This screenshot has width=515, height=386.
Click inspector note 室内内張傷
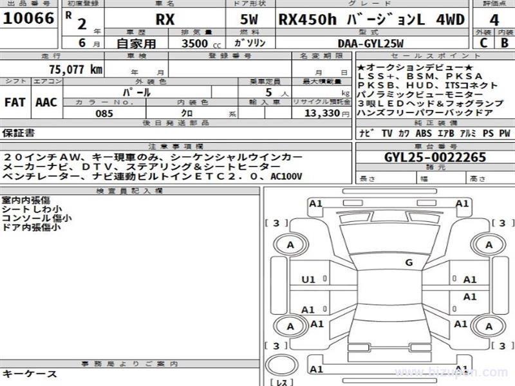(26, 200)
